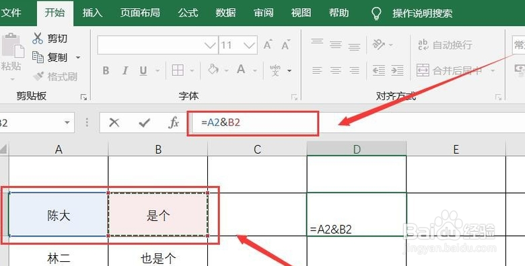Click the Decrease Indent icon
This screenshot has width=525, height=266.
pos(379,71)
